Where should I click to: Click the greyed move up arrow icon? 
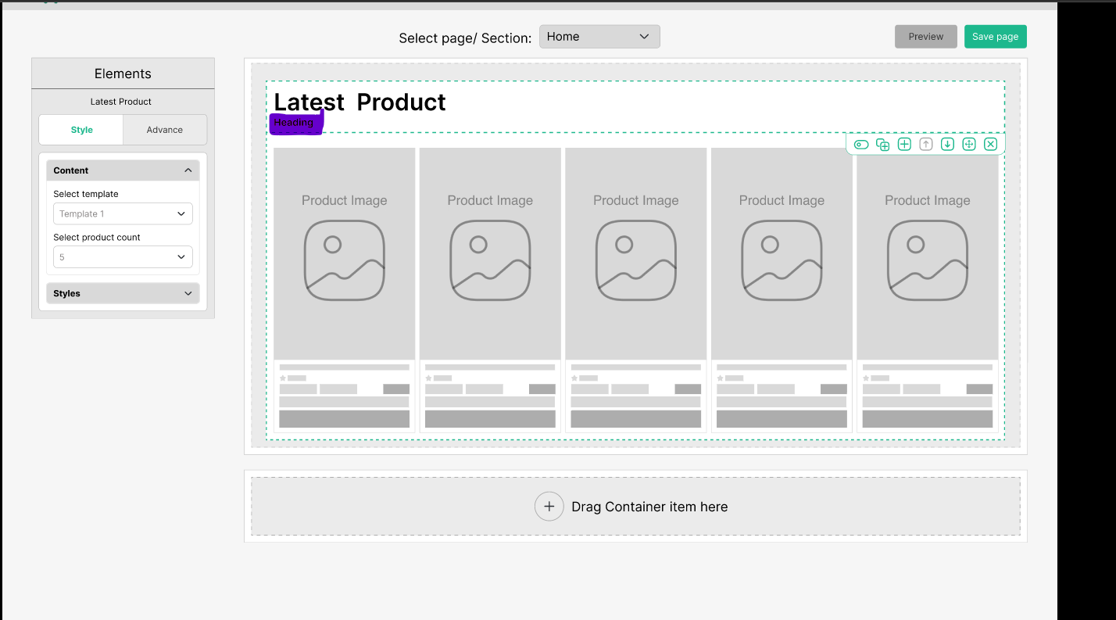[x=926, y=144]
